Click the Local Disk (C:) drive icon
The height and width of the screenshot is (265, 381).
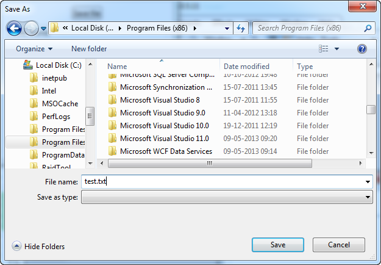pyautogui.click(x=28, y=65)
